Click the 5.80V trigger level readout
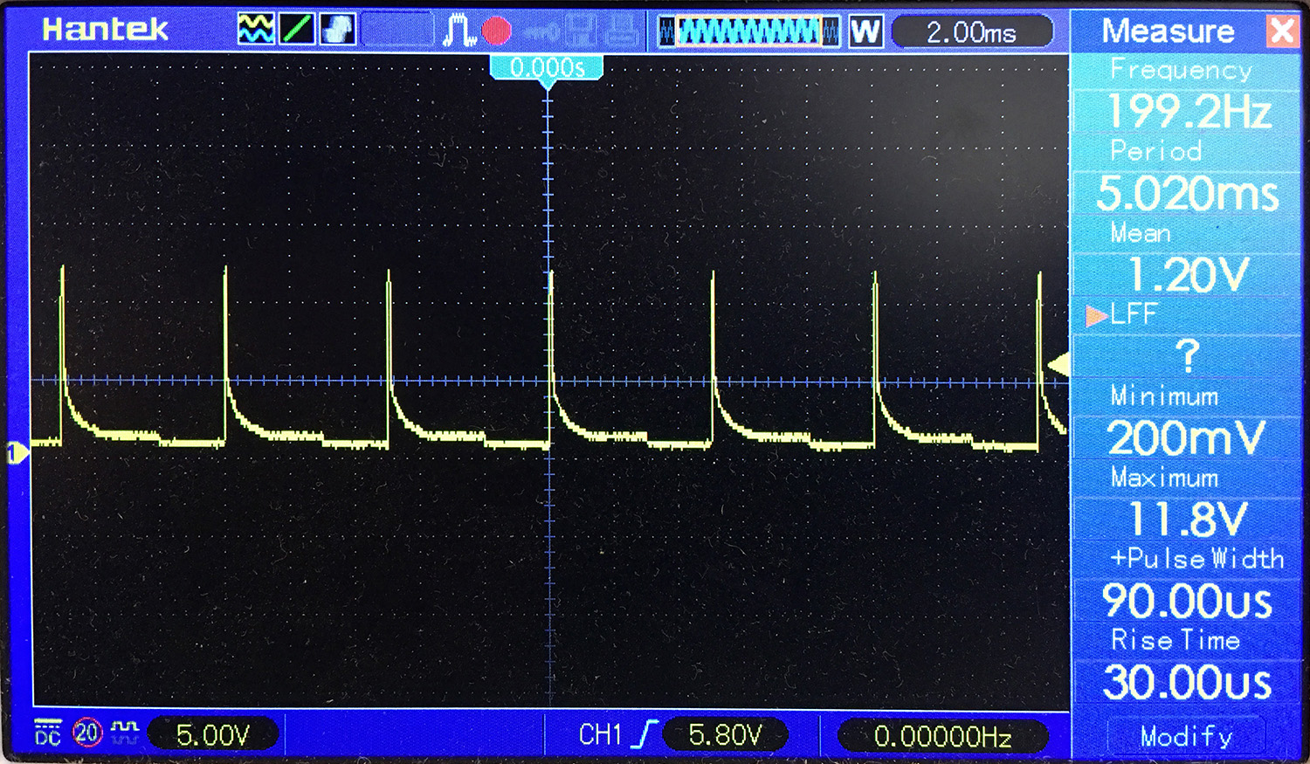The height and width of the screenshot is (764, 1310). [x=726, y=734]
